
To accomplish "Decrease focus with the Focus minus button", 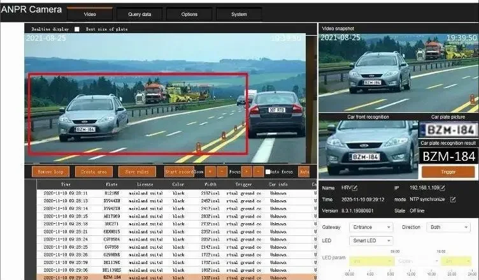I will click(x=258, y=172).
